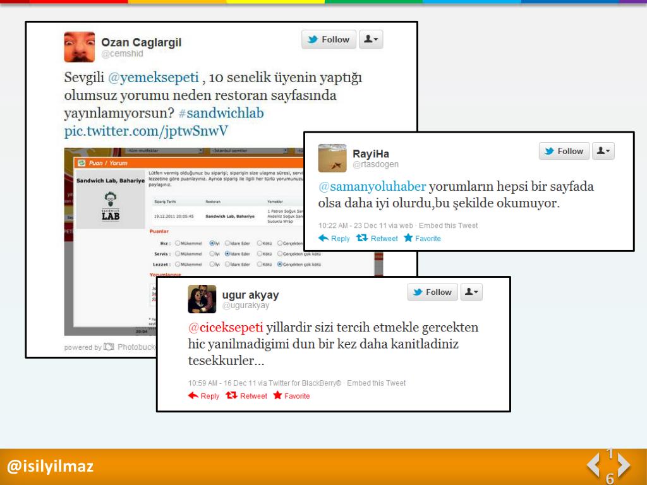Click the Ozan Caglargil display name
Image resolution: width=647 pixels, height=485 pixels.
141,42
